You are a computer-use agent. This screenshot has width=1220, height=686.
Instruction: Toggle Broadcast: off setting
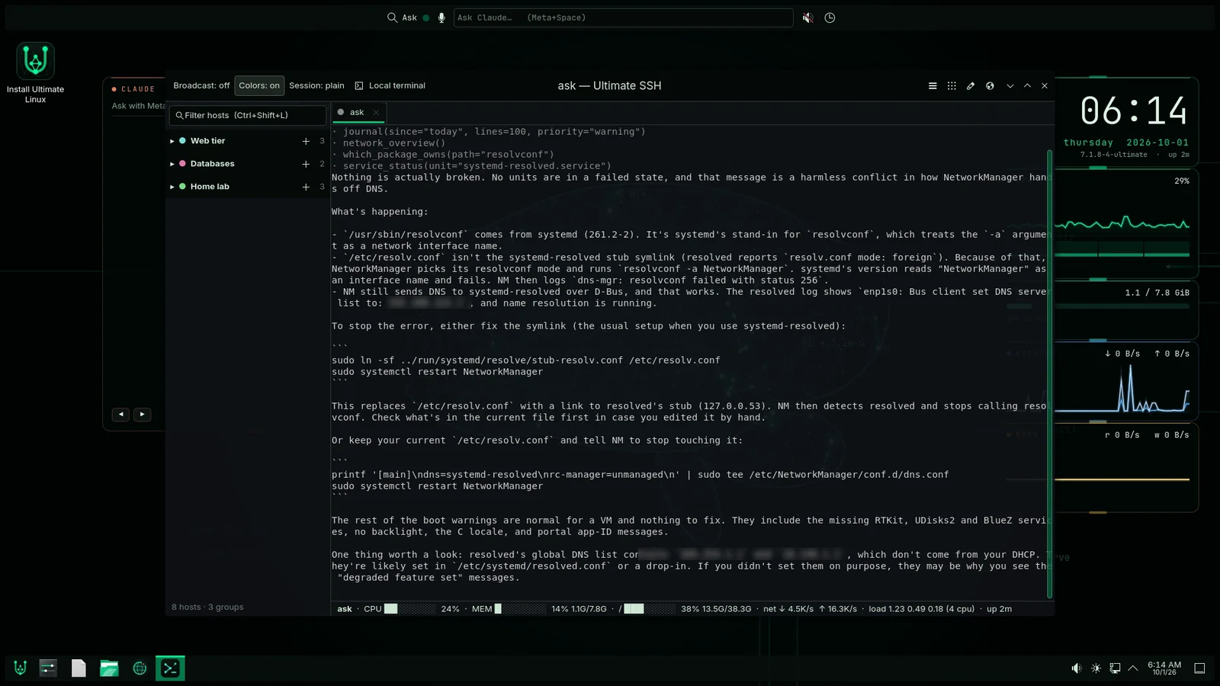[x=201, y=86]
